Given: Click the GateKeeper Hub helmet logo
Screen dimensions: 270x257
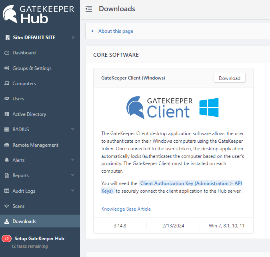Looking at the screenshot, I should (x=10, y=14).
